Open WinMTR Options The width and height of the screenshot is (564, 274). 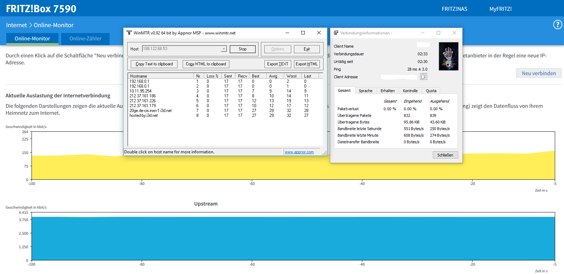[278, 49]
